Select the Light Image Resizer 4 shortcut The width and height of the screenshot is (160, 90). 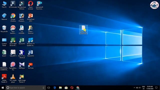click(22, 78)
